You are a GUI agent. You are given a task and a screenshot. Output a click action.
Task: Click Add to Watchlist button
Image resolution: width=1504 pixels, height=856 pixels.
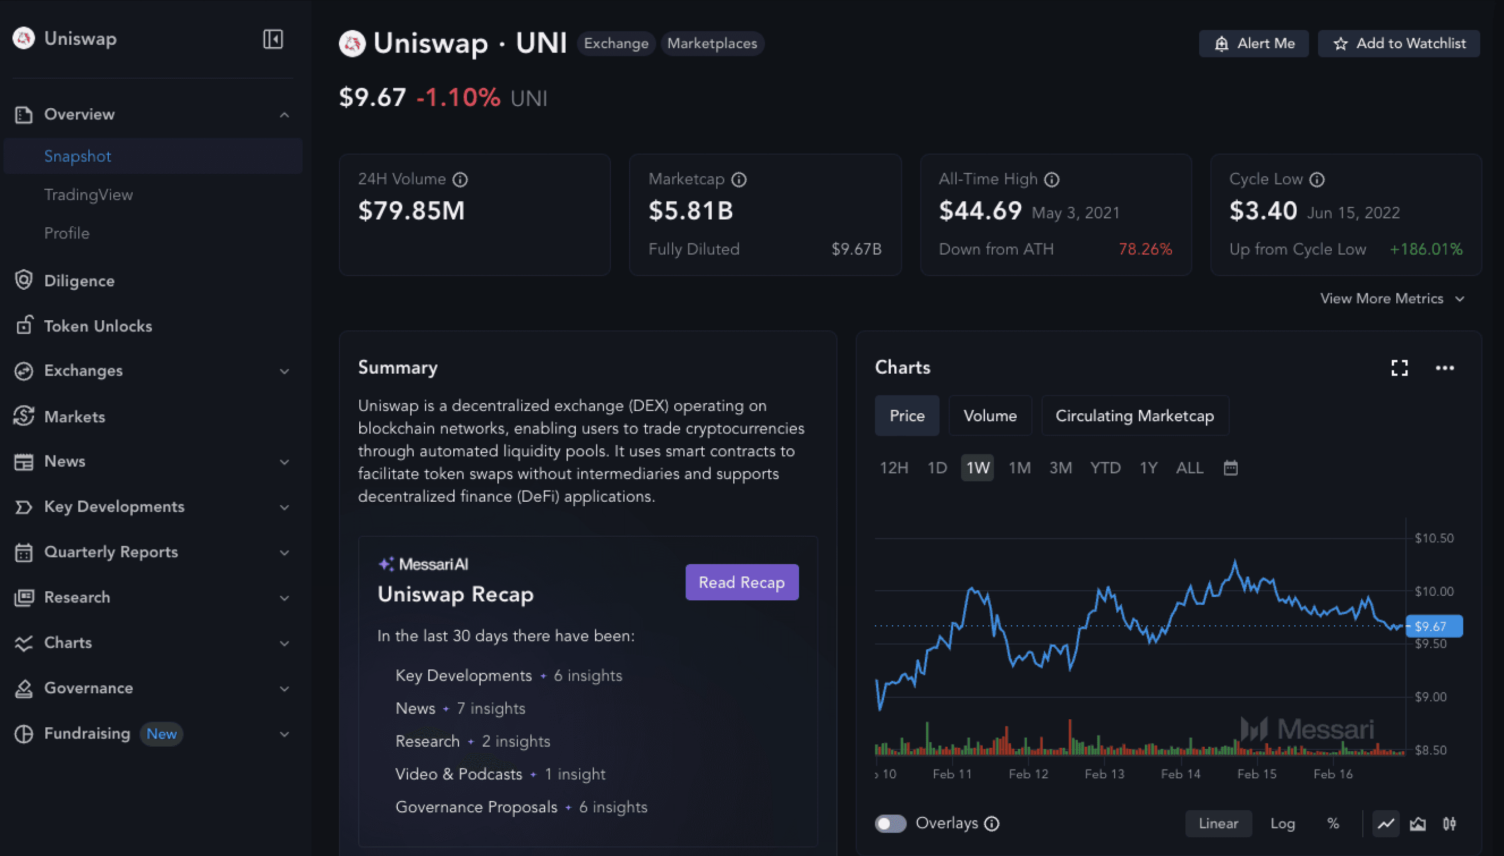coord(1399,44)
